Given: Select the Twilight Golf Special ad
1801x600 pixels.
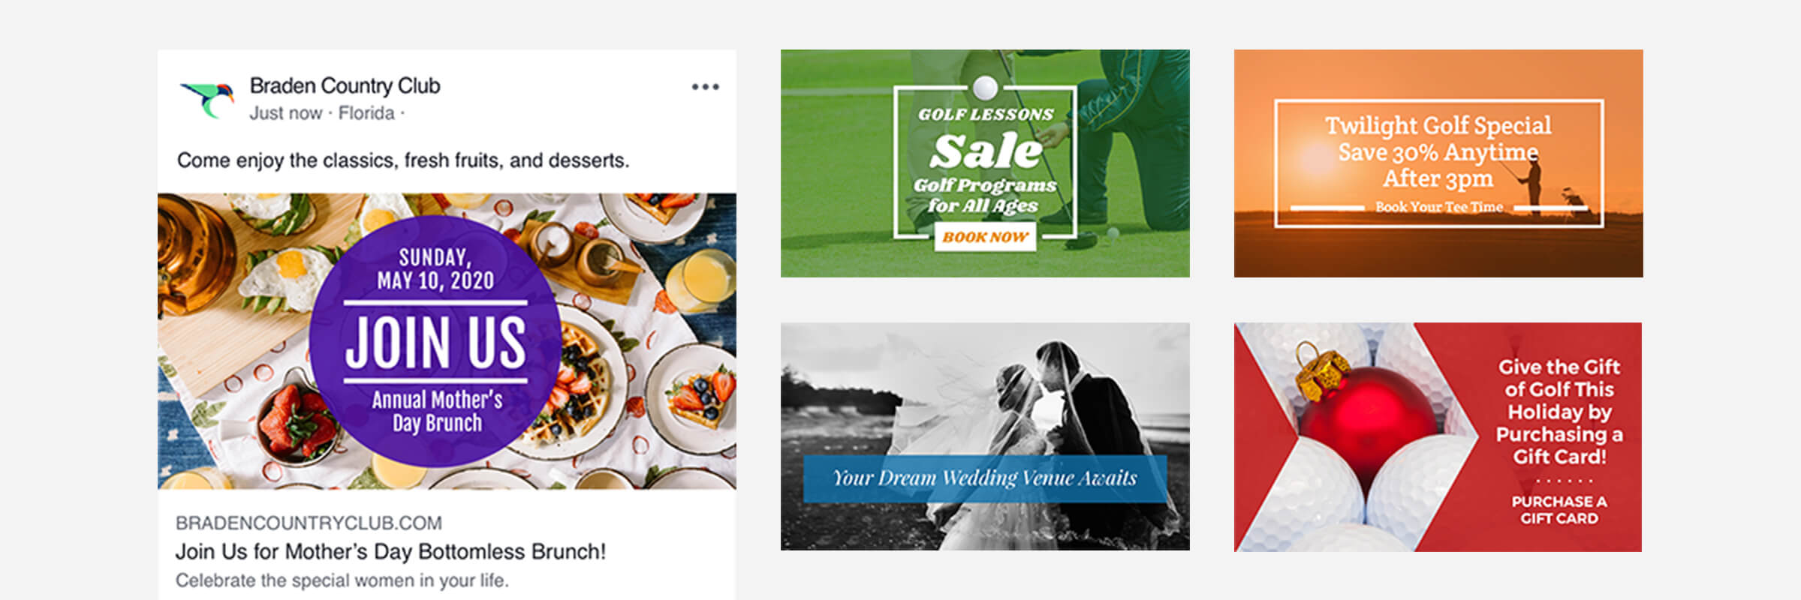Looking at the screenshot, I should 1438,163.
